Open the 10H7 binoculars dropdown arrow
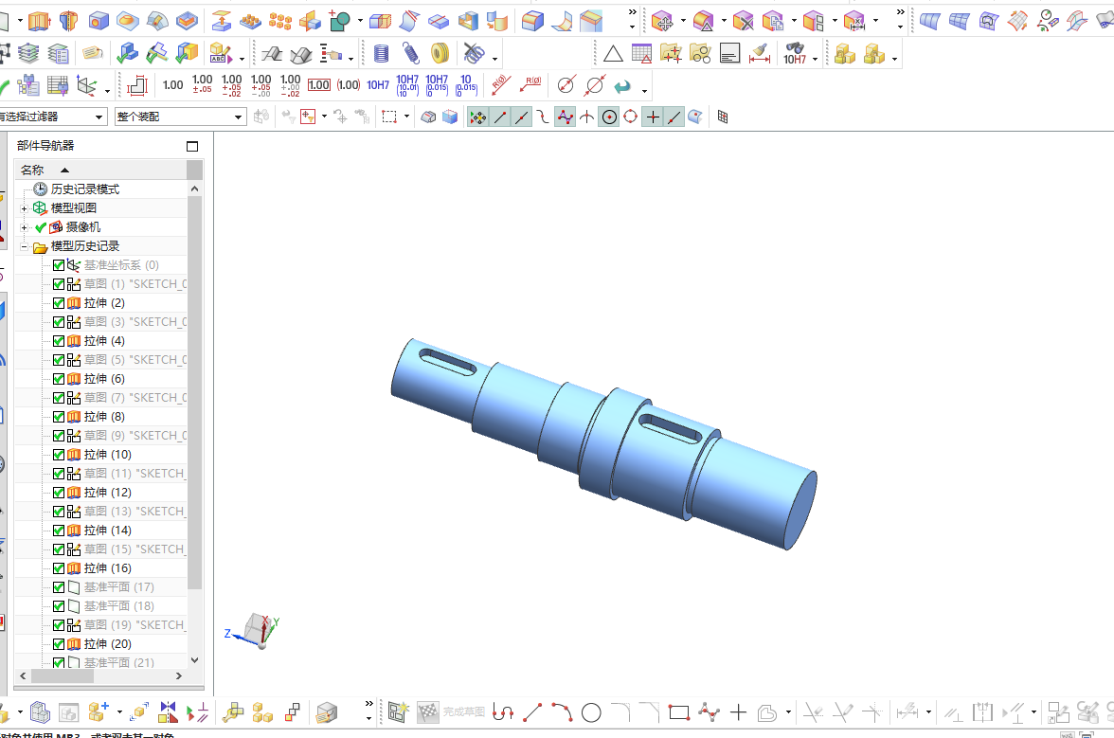 coord(815,58)
